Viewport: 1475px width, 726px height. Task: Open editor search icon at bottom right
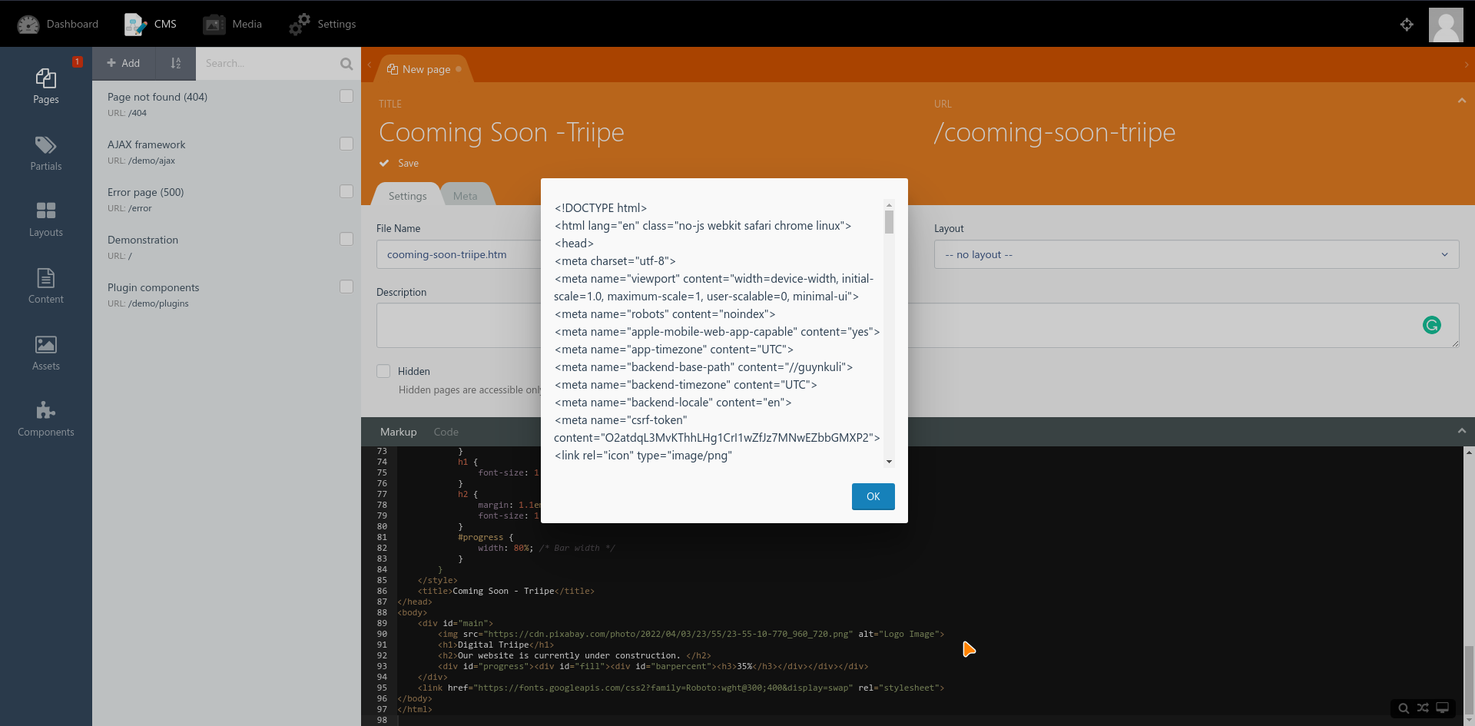coord(1404,708)
